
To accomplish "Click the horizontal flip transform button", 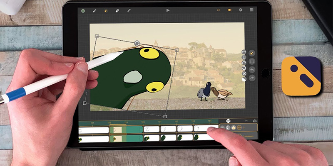I will (x=244, y=52).
